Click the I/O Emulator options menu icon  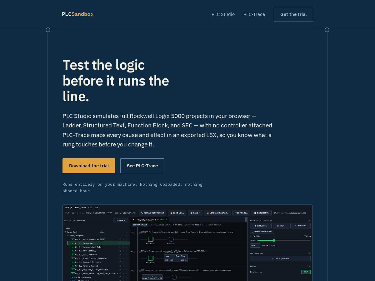pos(309,253)
